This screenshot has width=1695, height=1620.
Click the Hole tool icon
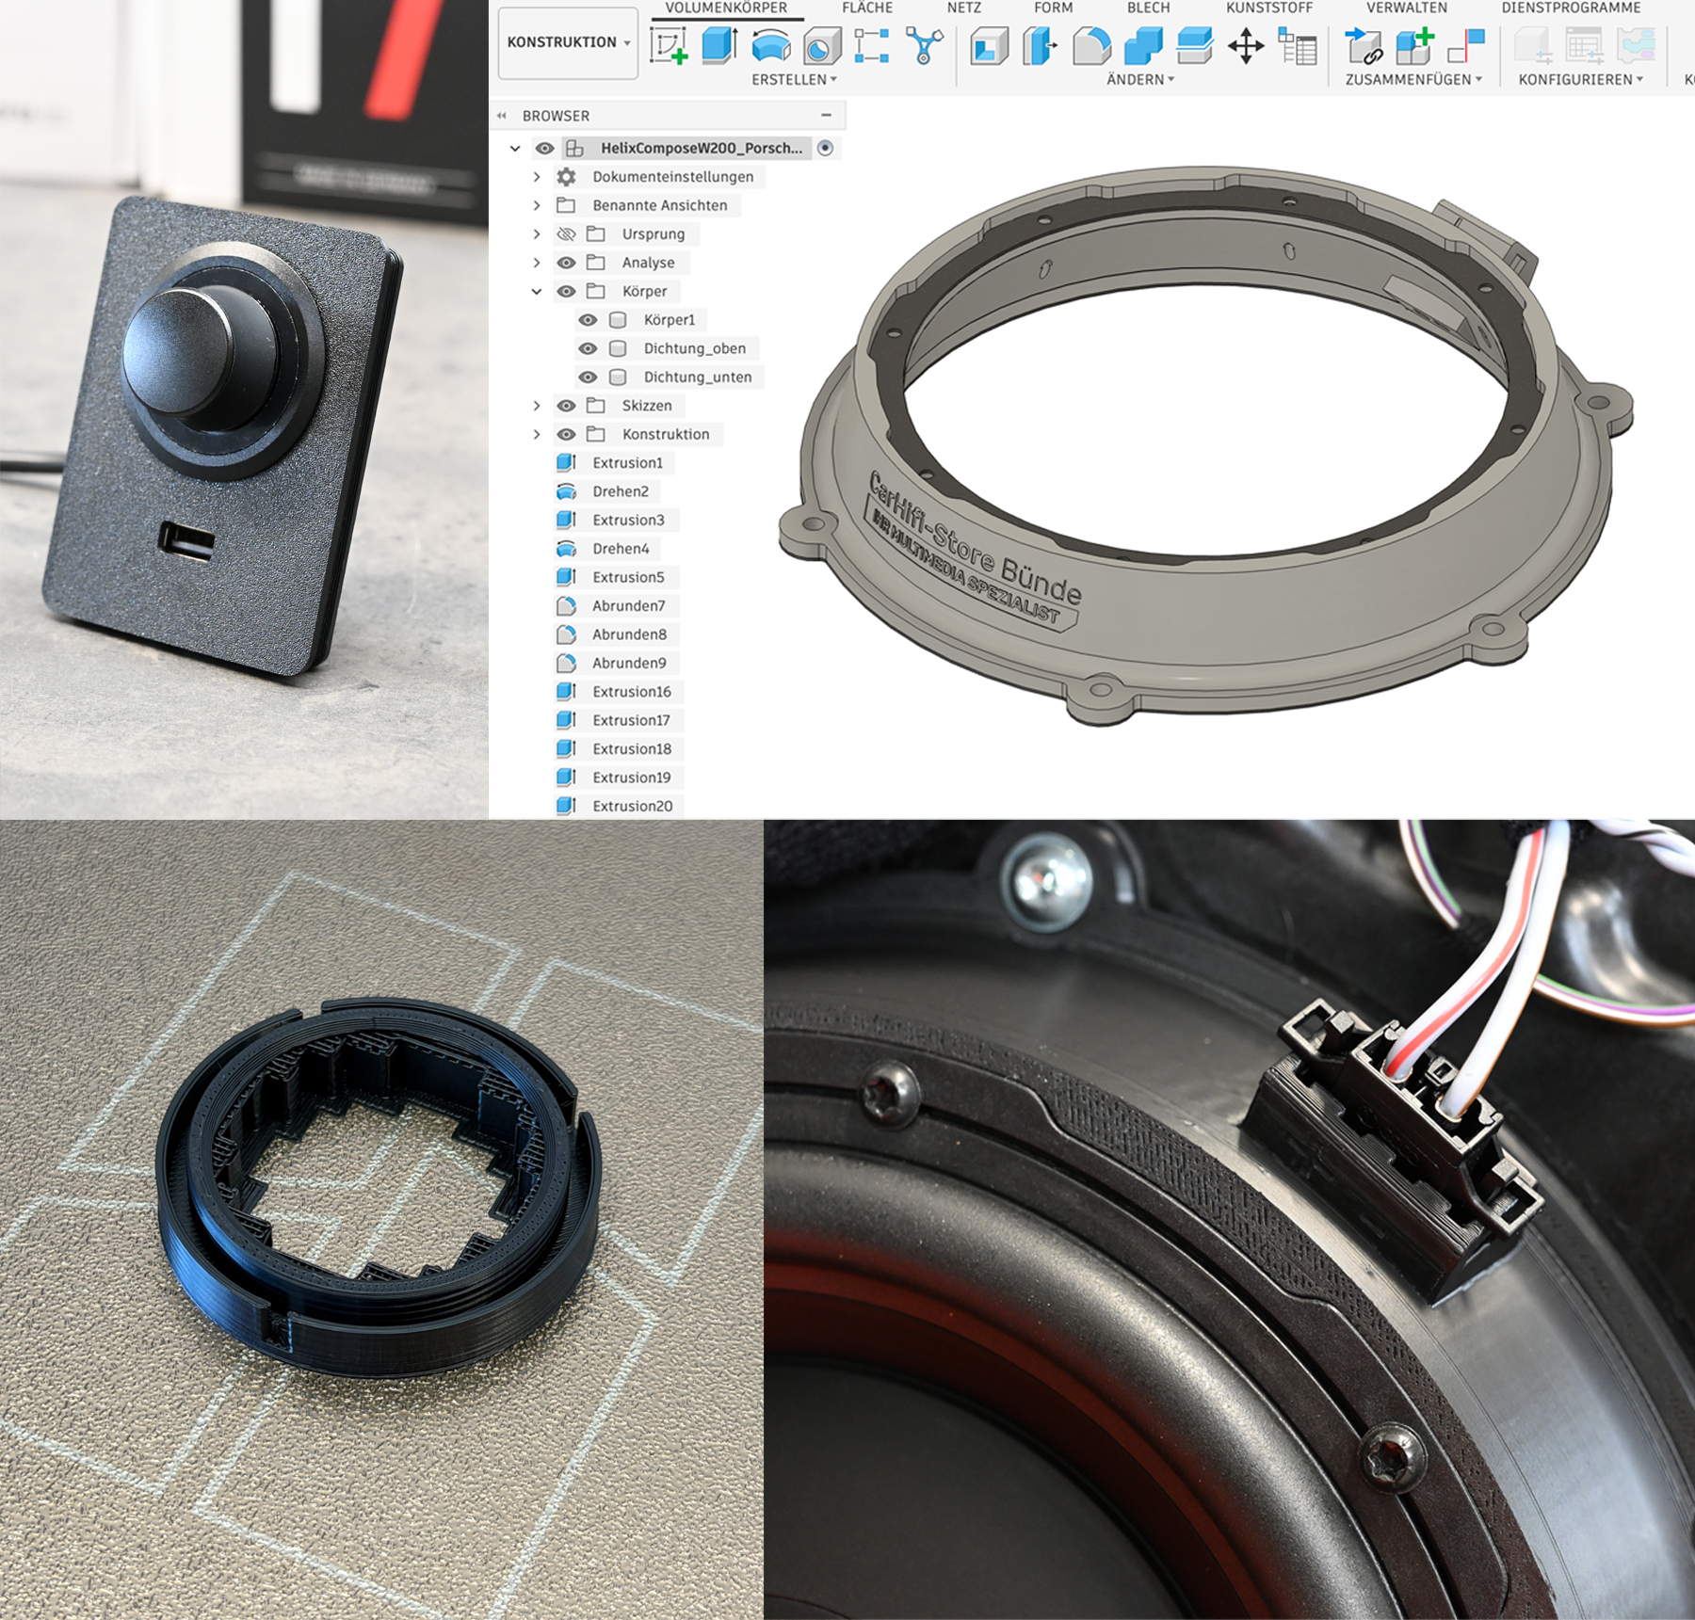pos(821,46)
